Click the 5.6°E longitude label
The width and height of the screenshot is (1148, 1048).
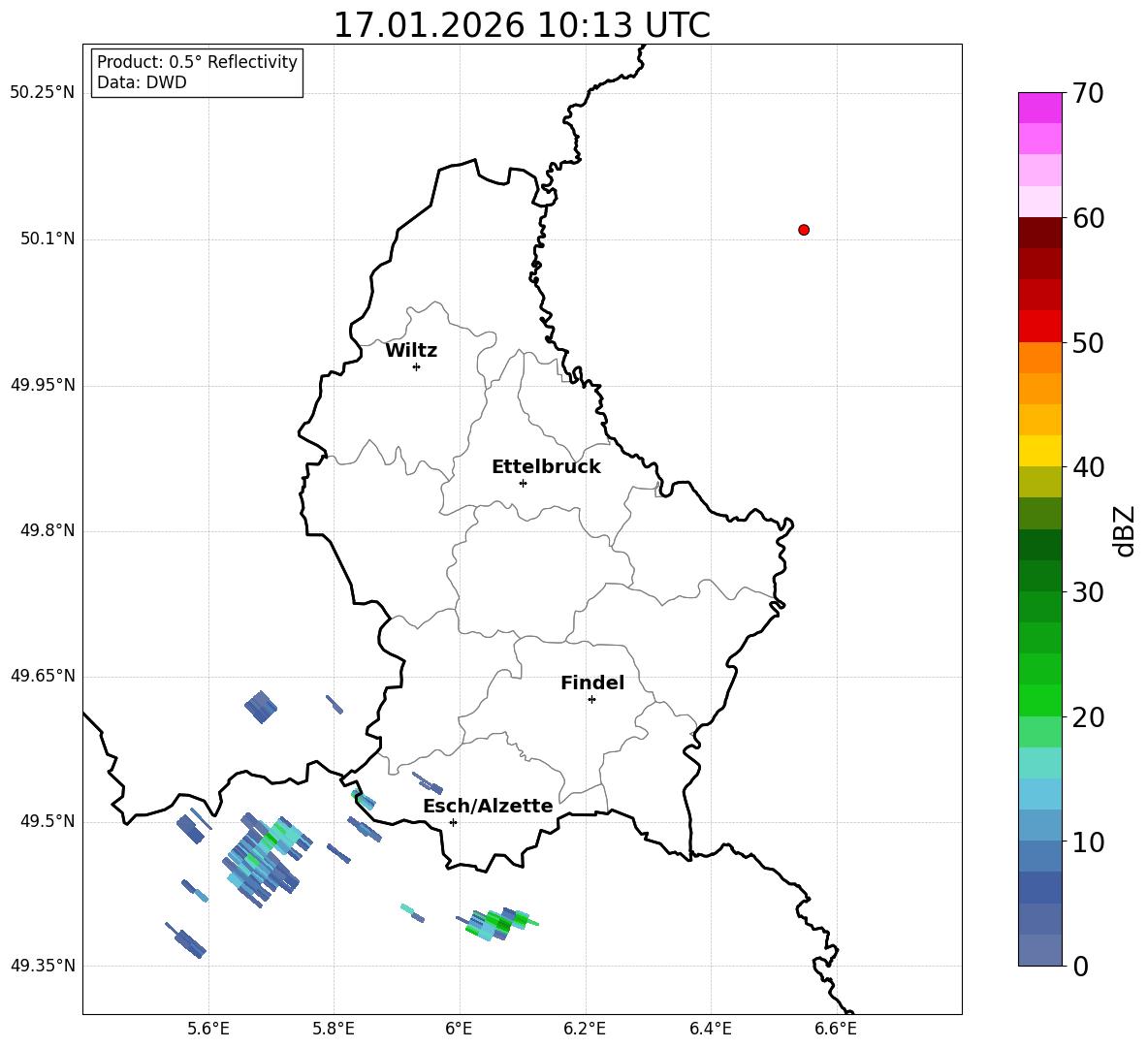208,1029
